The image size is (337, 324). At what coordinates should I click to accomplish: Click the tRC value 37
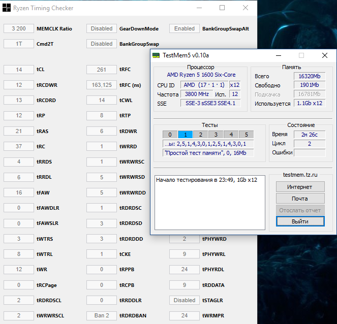point(19,146)
